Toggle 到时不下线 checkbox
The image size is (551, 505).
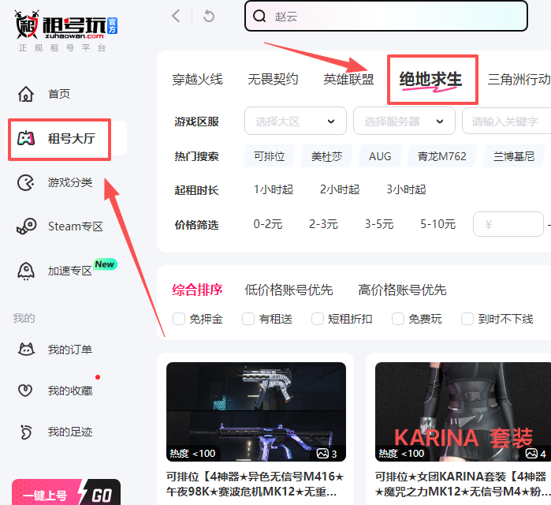467,319
